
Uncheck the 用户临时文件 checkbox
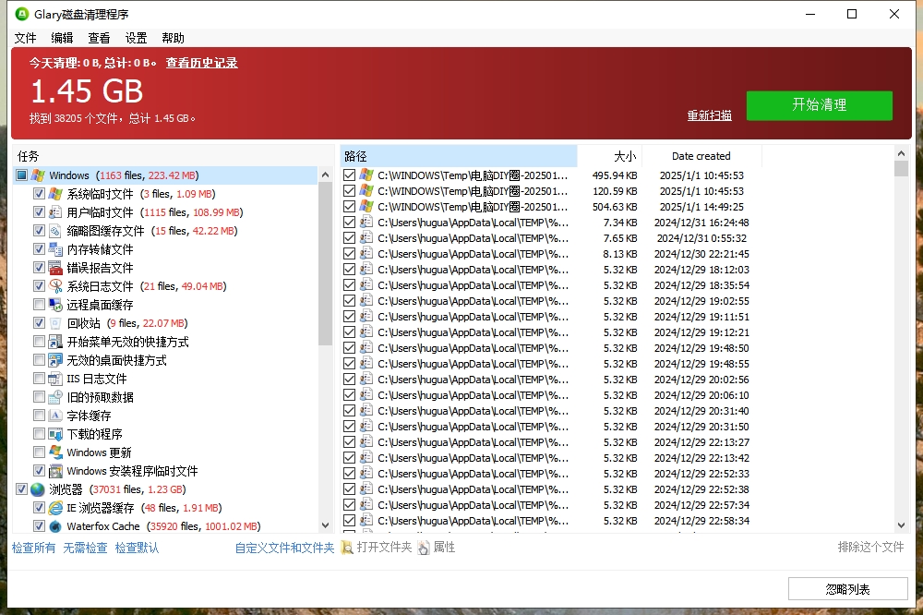pyautogui.click(x=39, y=212)
